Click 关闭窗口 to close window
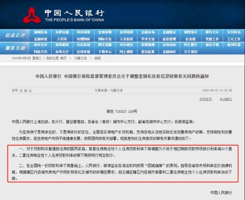This screenshot has width=245, height=200. pyautogui.click(x=226, y=99)
